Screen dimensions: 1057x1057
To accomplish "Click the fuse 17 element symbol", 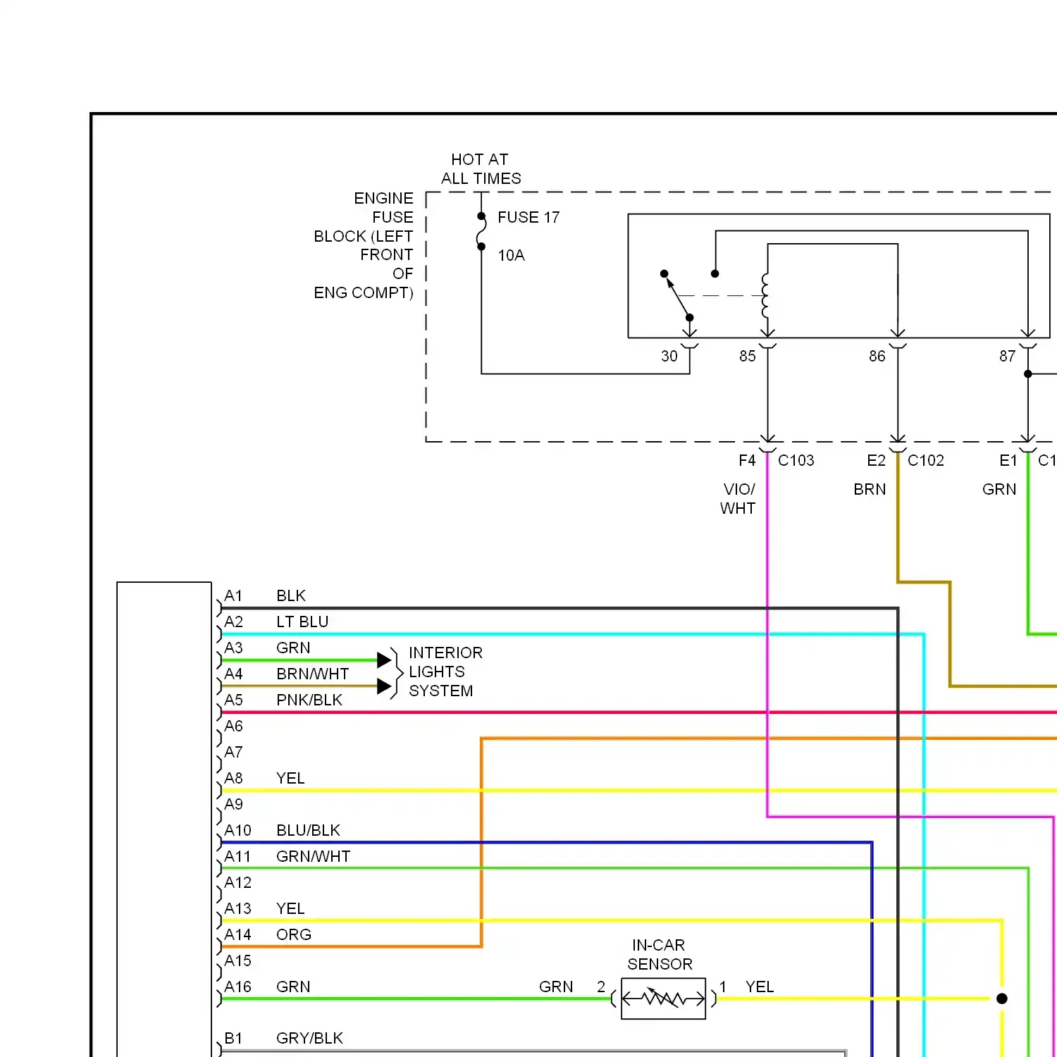I will (x=481, y=232).
